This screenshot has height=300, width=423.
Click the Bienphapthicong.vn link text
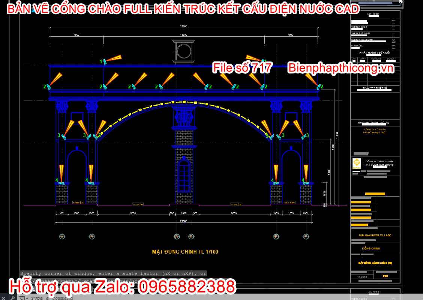click(x=340, y=68)
